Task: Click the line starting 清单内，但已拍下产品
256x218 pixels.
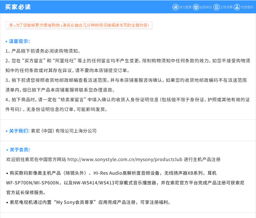Action: (x=60, y=90)
